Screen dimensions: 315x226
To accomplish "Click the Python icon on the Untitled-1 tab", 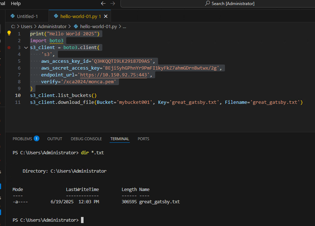I will pyautogui.click(x=13, y=17).
